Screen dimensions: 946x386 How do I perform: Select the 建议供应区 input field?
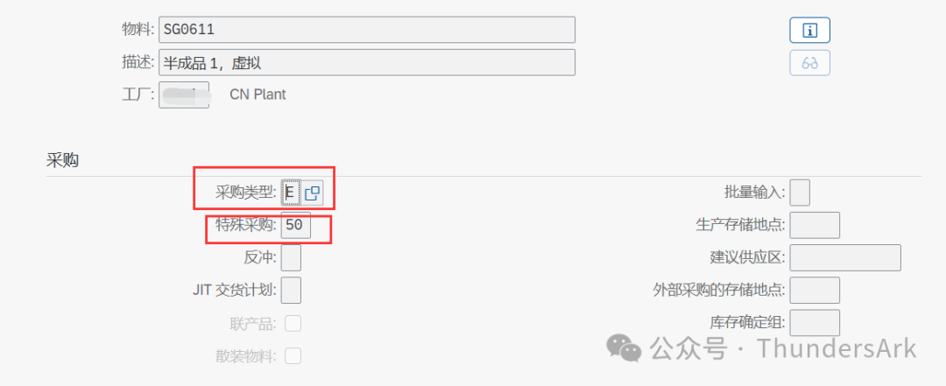point(845,257)
